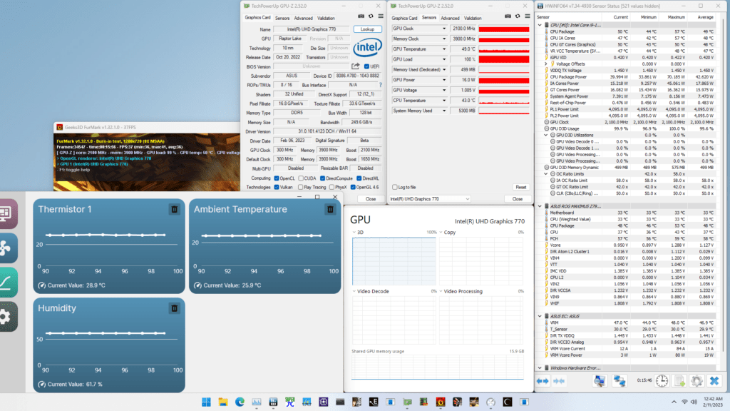Image resolution: width=730 pixels, height=411 pixels.
Task: Open GPU Clock sensor dropdown
Action: pyautogui.click(x=443, y=29)
